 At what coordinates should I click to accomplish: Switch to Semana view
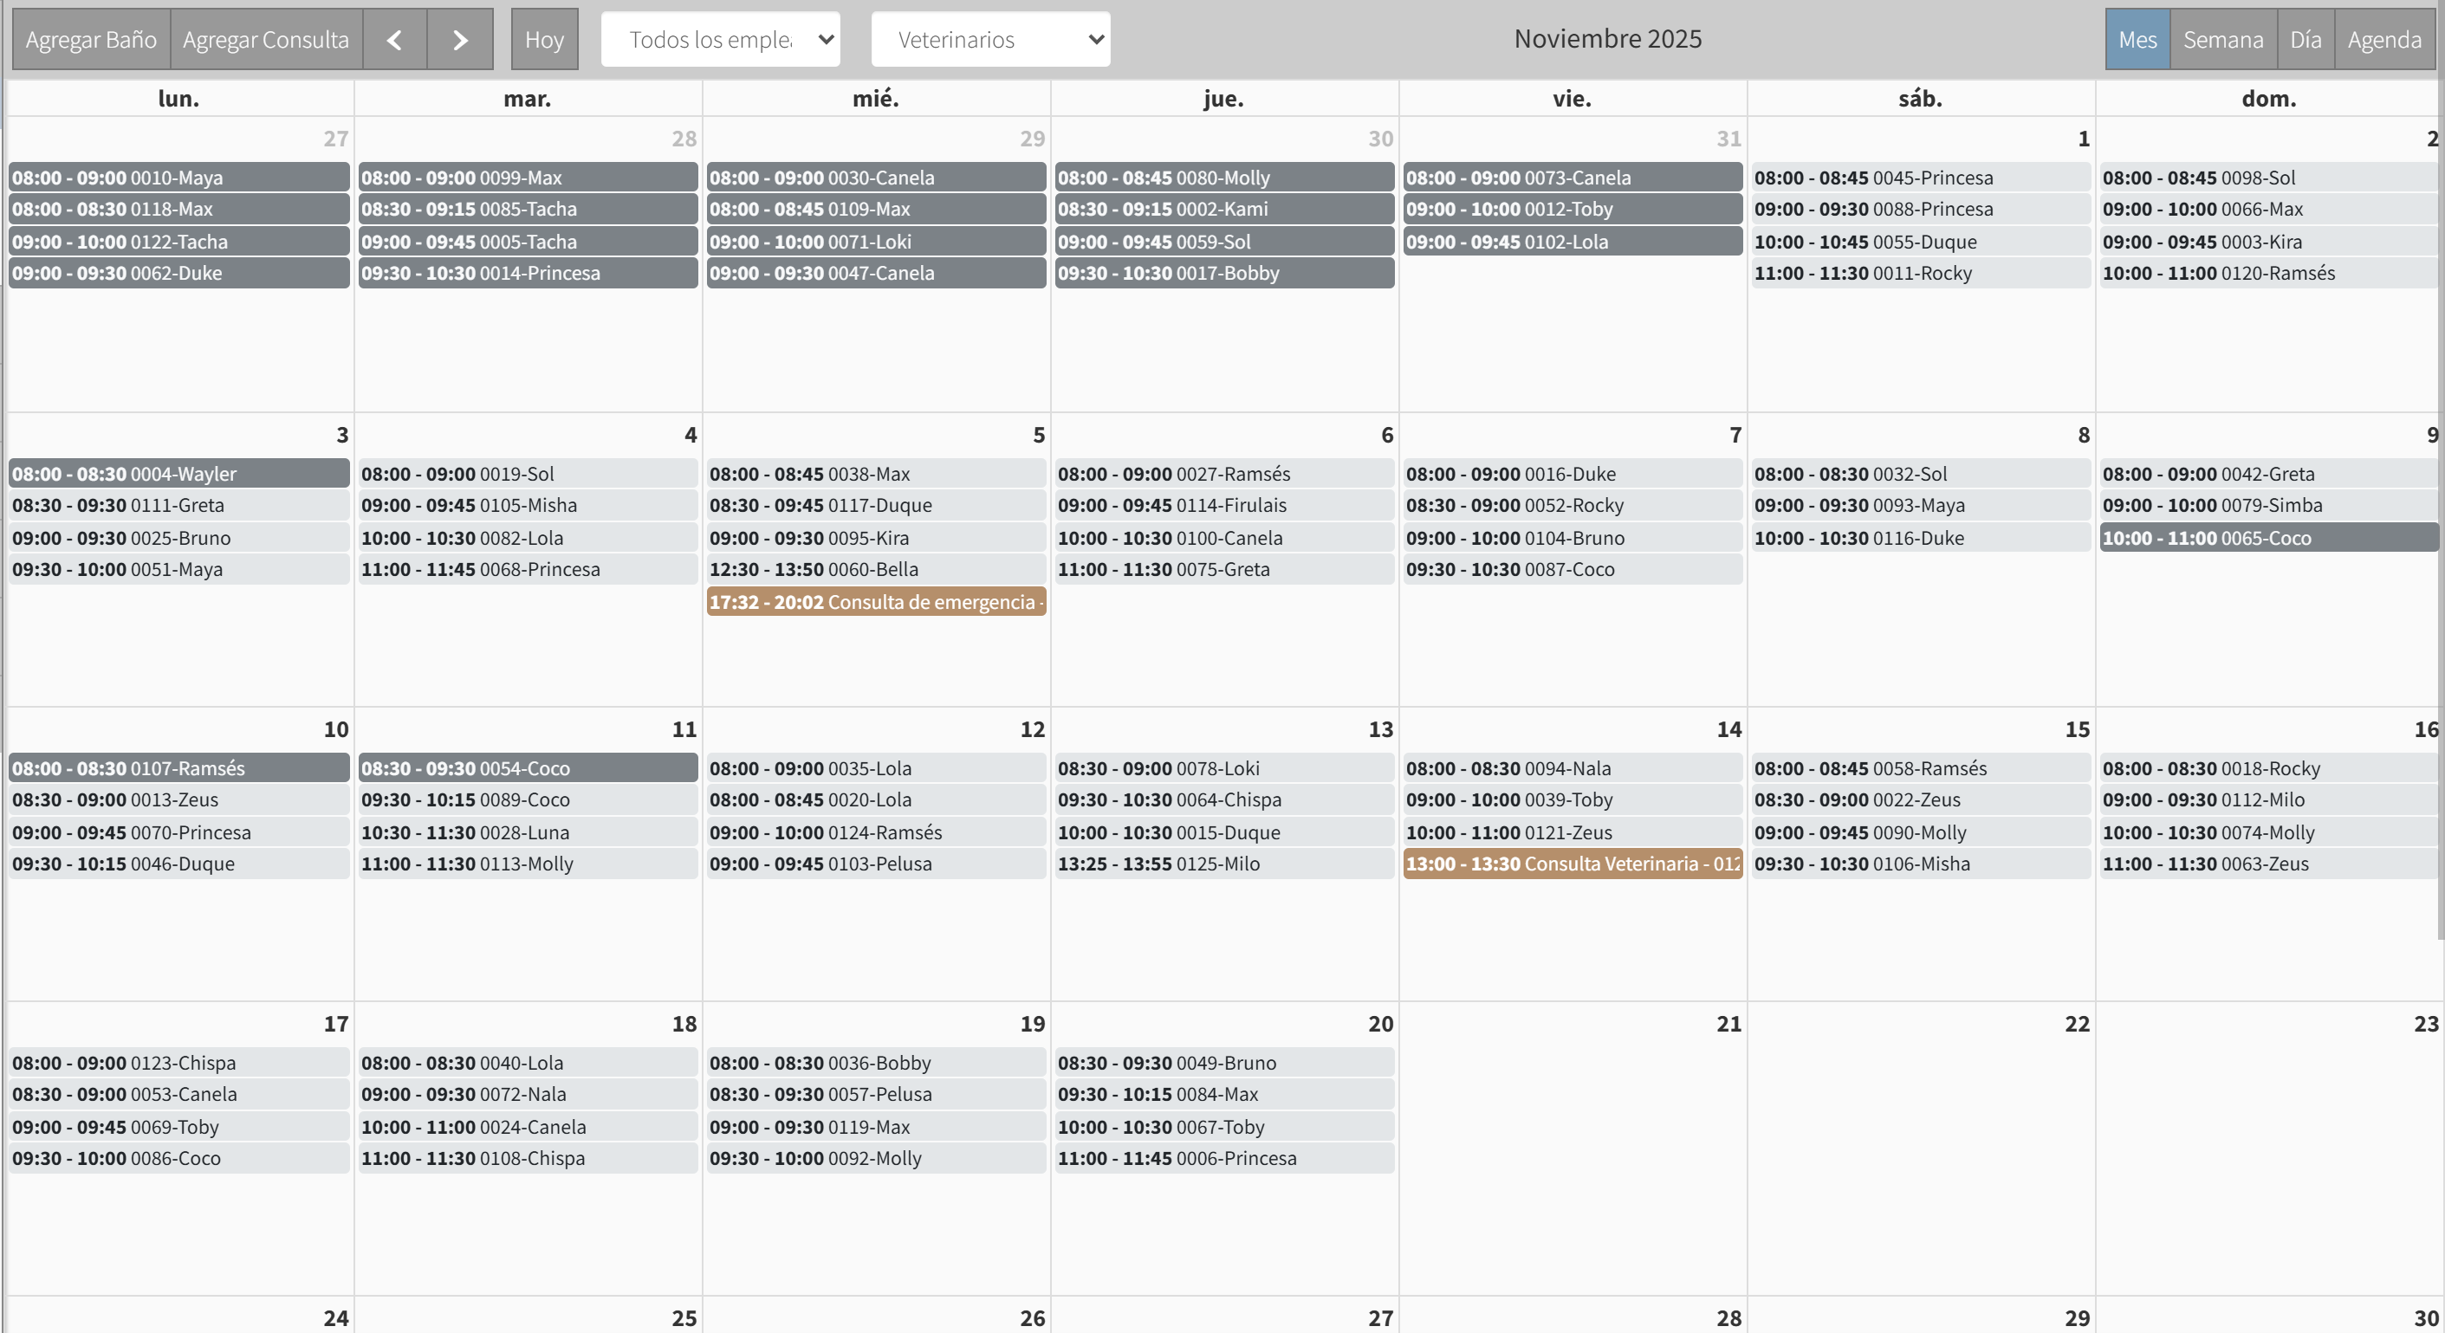tap(2223, 39)
